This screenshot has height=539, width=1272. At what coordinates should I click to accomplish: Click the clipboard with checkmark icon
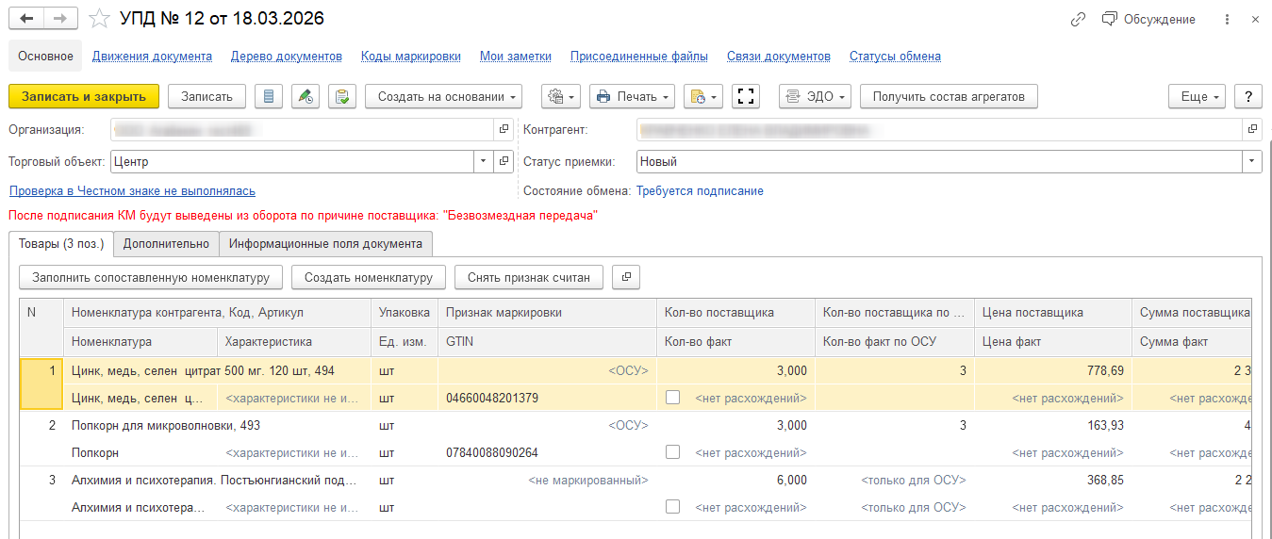click(341, 96)
